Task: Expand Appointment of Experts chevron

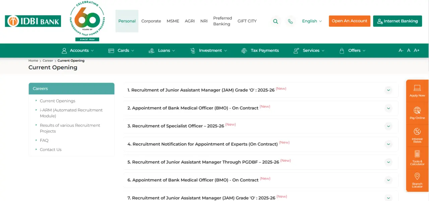Action: [x=388, y=144]
